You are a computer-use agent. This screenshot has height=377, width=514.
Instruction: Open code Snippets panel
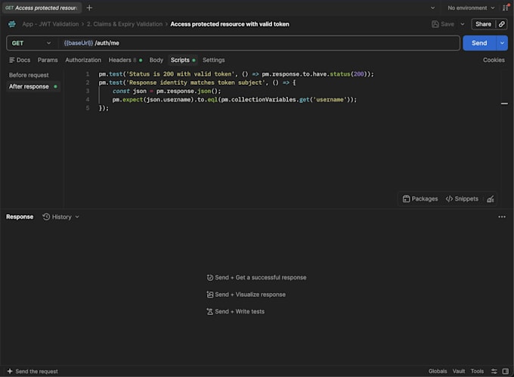pyautogui.click(x=462, y=198)
